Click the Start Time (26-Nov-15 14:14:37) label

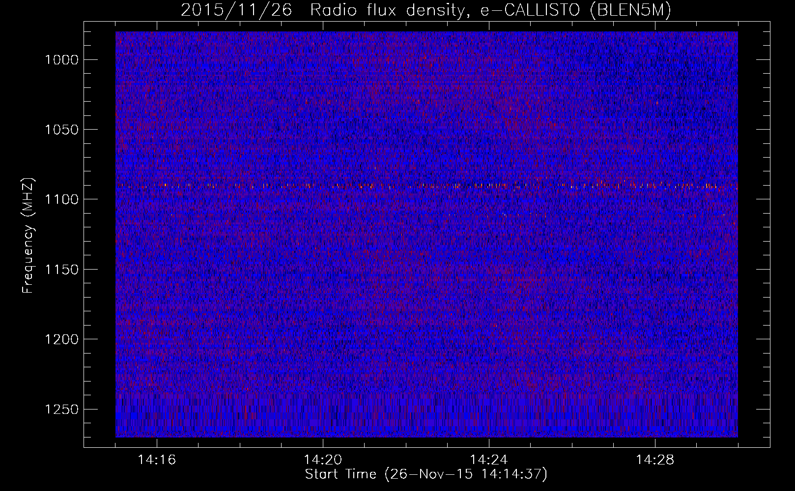(426, 474)
